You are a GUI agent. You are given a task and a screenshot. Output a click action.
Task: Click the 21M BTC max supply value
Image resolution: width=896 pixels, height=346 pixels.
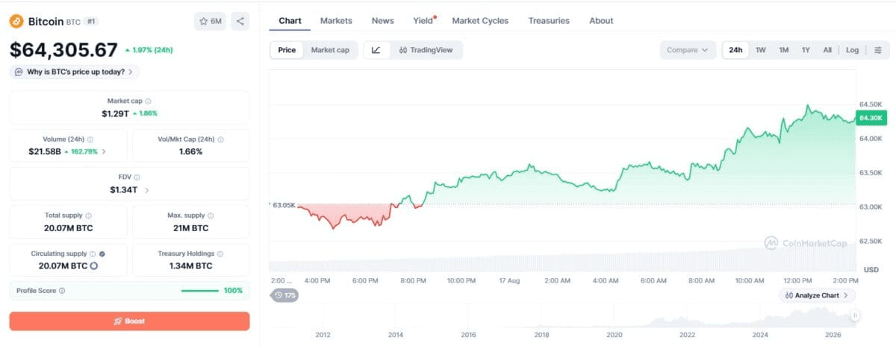(190, 228)
